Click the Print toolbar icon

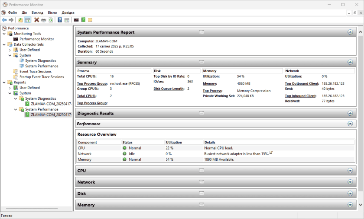coord(44,20)
